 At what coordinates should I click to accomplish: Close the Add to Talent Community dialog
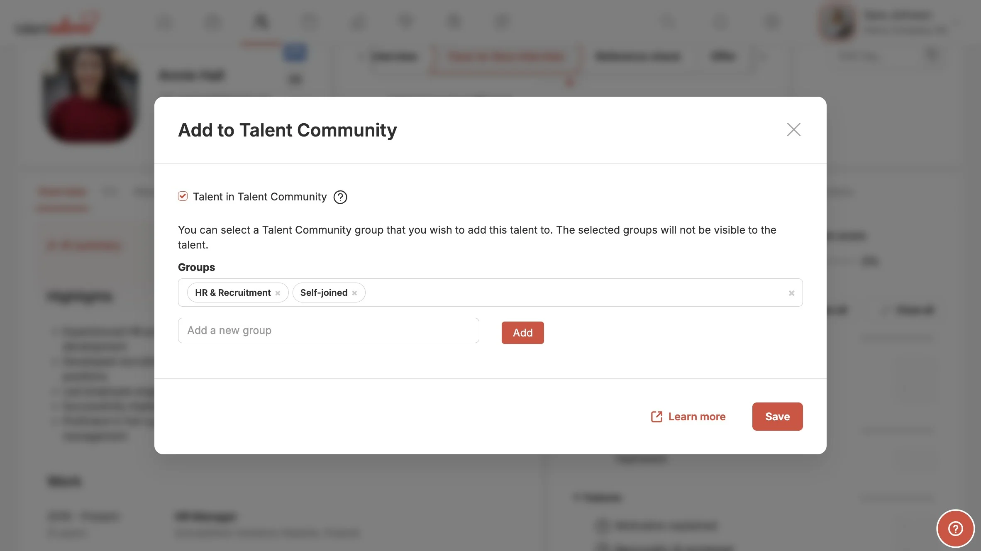[x=793, y=129]
